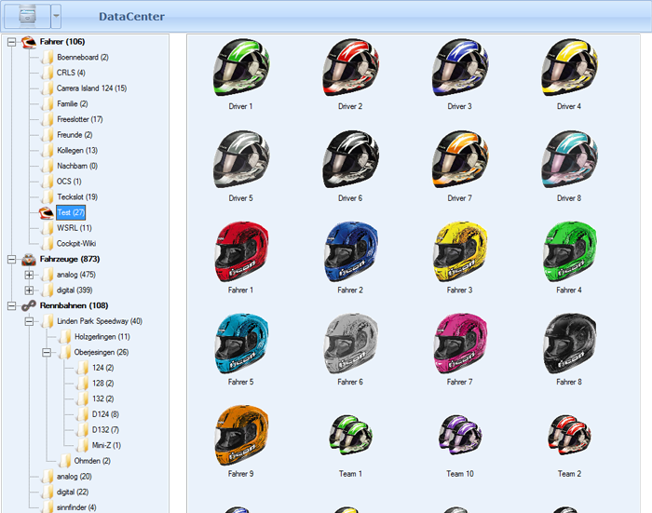
Task: Expand the digital (399) vehicles folder
Action: coord(29,290)
